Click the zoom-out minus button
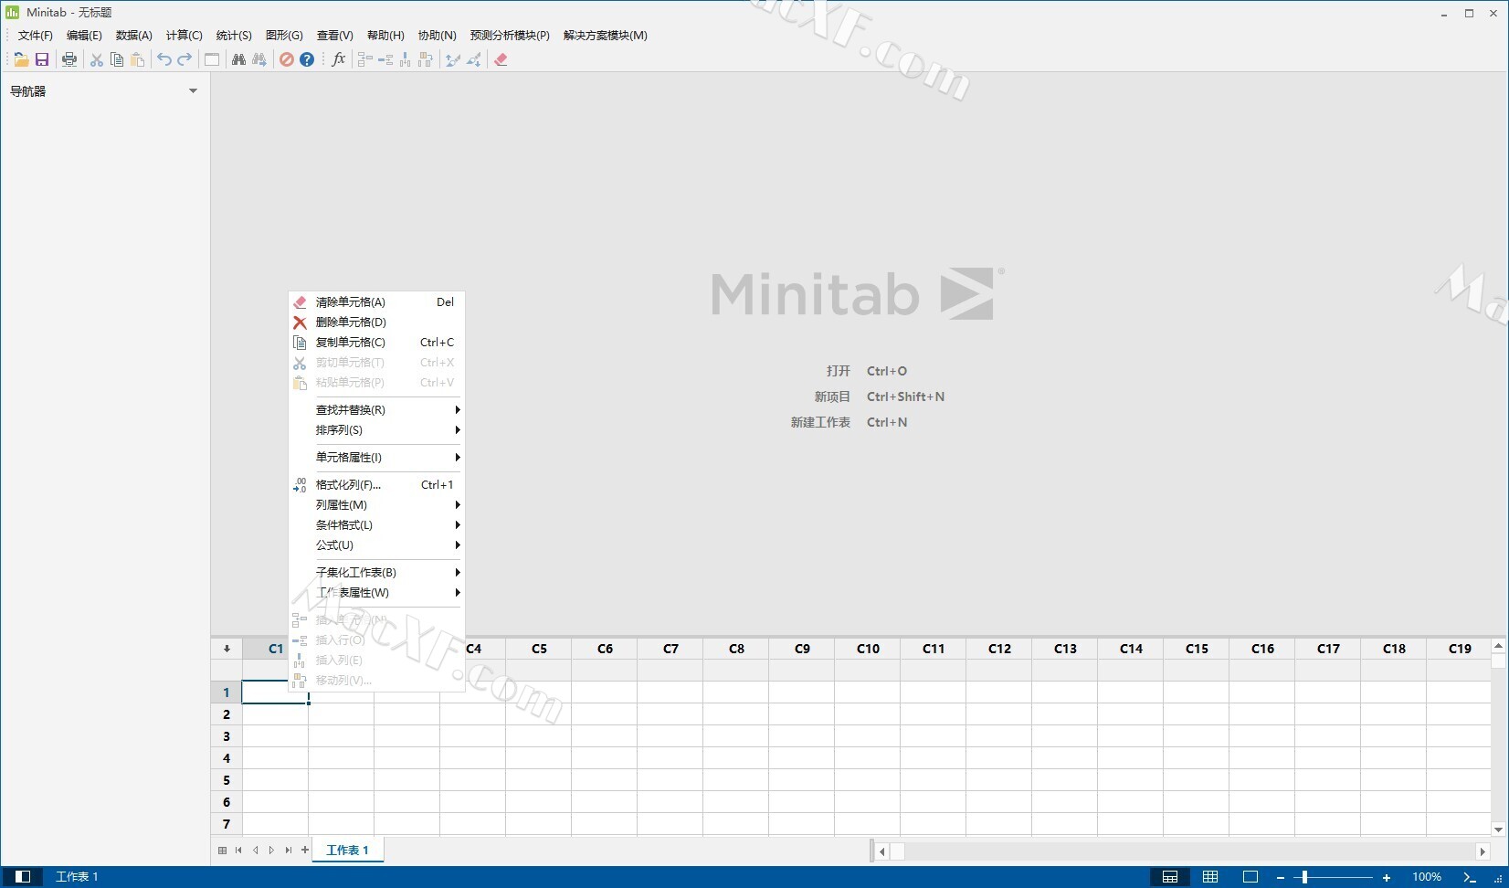 coord(1281,877)
